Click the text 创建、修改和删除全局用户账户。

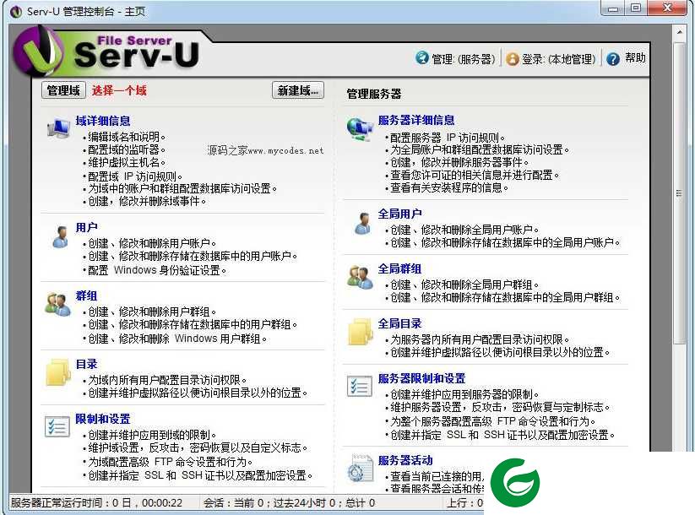(464, 230)
